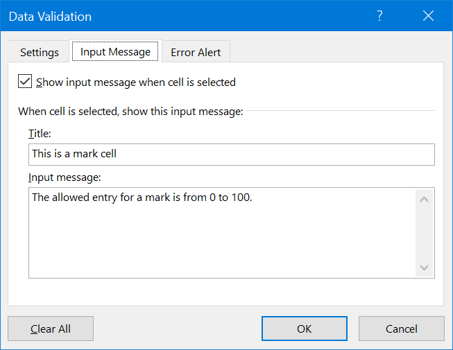Image resolution: width=453 pixels, height=350 pixels.
Task: Click the 'When cell is selected' group heading
Action: [x=130, y=111]
